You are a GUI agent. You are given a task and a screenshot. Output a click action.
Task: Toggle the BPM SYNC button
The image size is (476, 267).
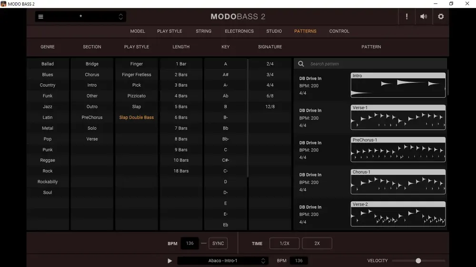click(218, 243)
